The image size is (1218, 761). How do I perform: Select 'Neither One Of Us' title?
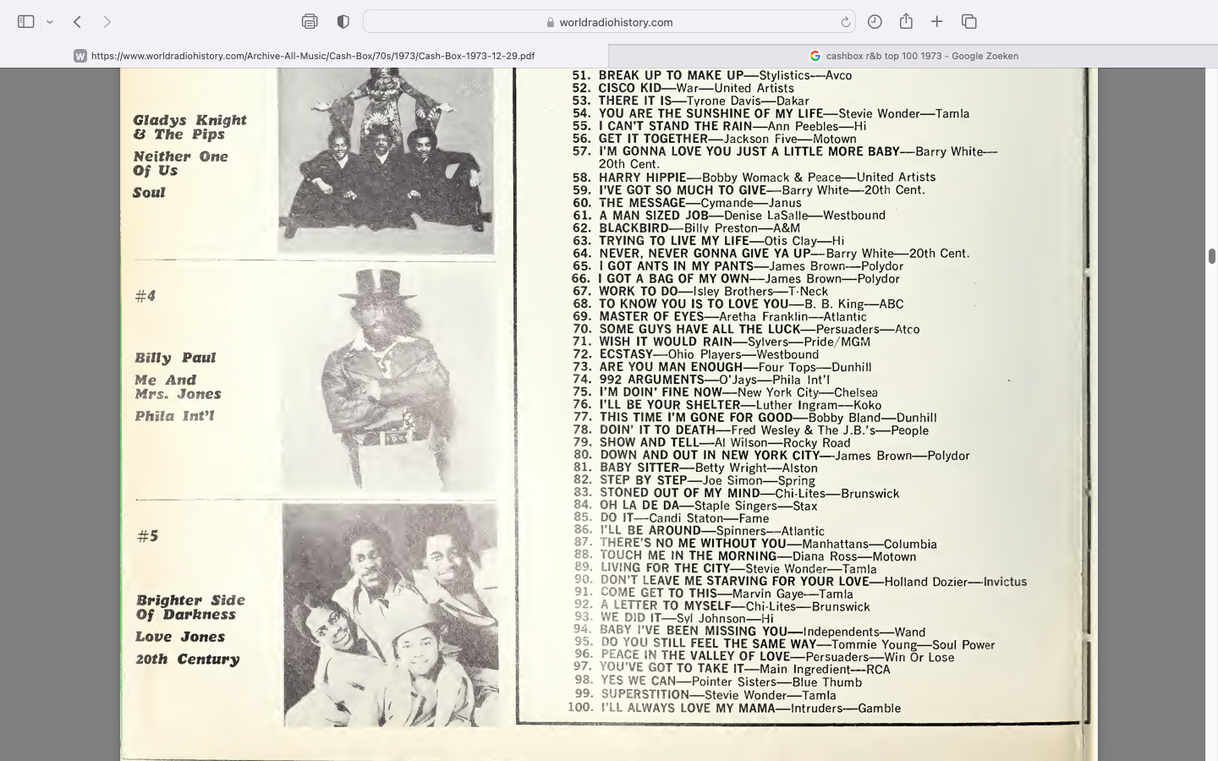(180, 163)
